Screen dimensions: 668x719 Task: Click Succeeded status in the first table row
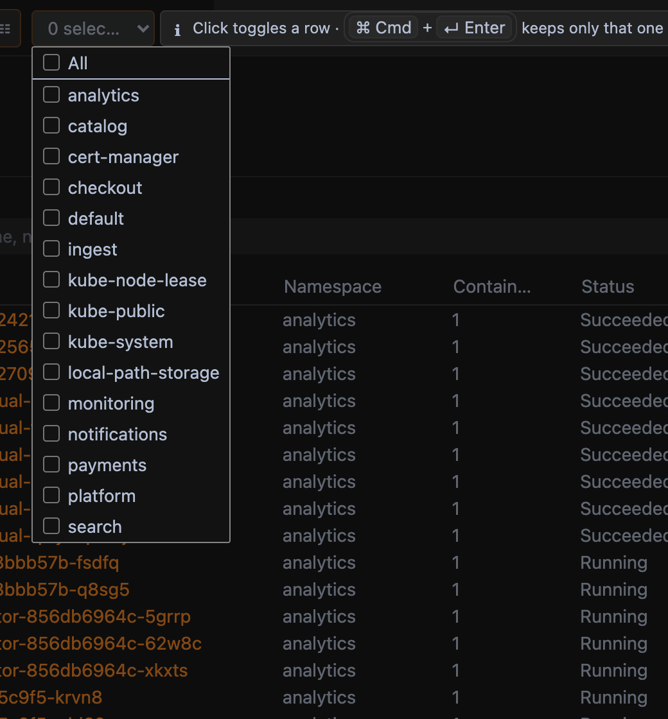pos(624,320)
